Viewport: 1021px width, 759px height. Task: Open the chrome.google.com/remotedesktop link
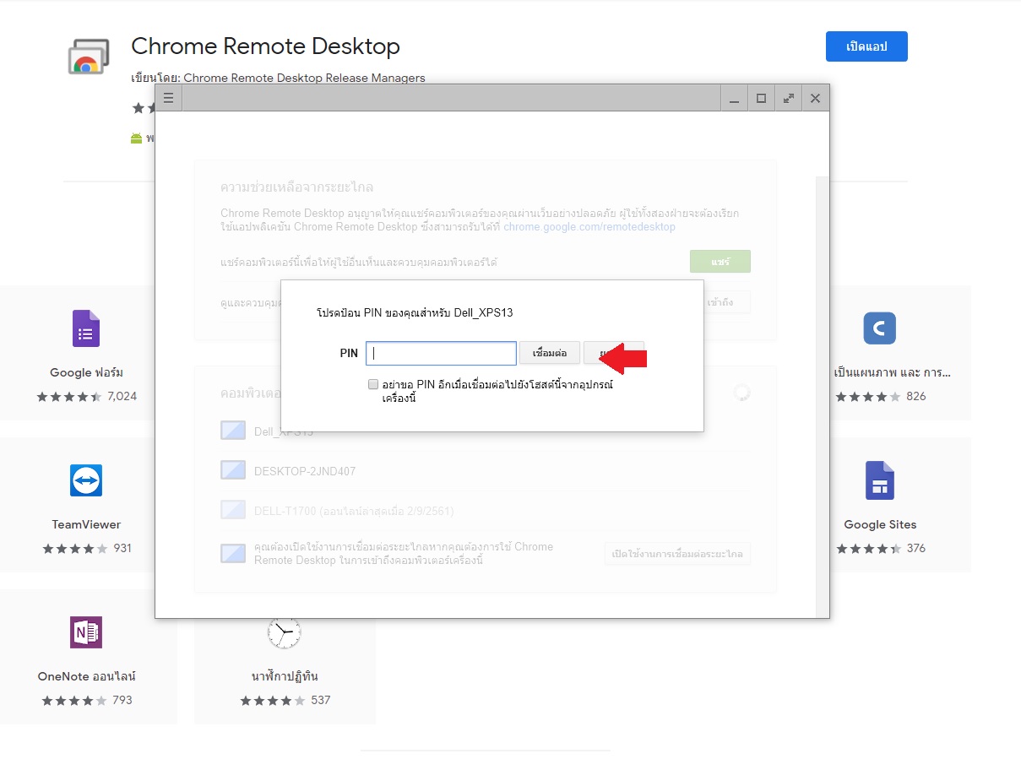589,227
